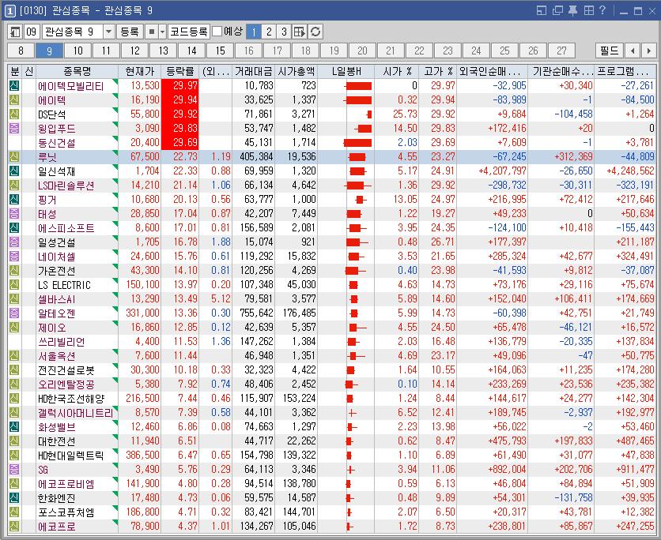Click the market badge icon for 알테오젠

click(x=14, y=313)
